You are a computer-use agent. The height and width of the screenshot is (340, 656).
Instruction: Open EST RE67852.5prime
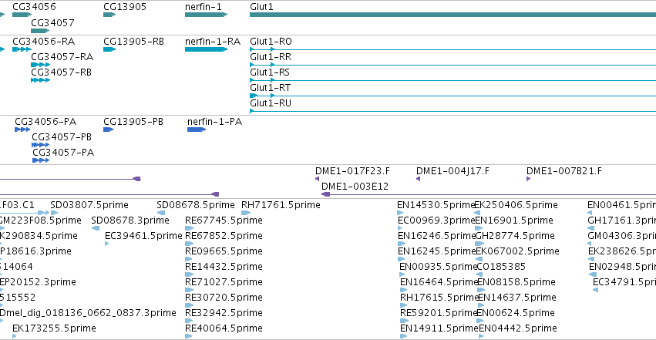pyautogui.click(x=224, y=236)
